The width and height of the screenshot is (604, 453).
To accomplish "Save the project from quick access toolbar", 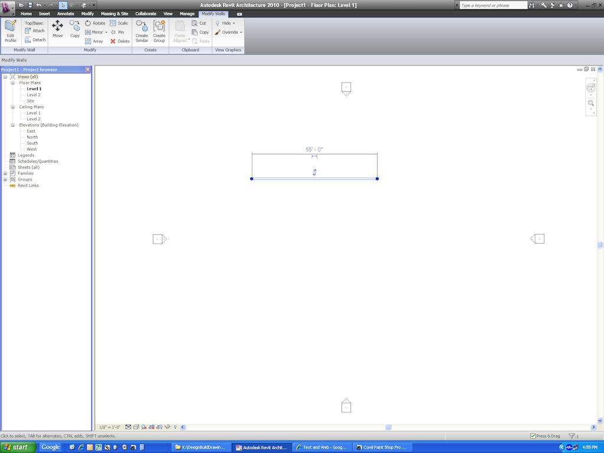I will (x=30, y=5).
